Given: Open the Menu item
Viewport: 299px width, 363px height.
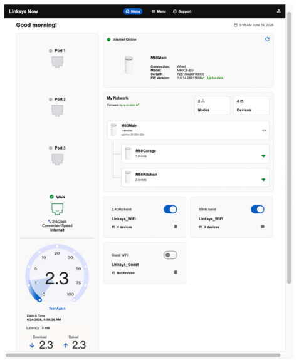Looking at the screenshot, I should tap(159, 11).
